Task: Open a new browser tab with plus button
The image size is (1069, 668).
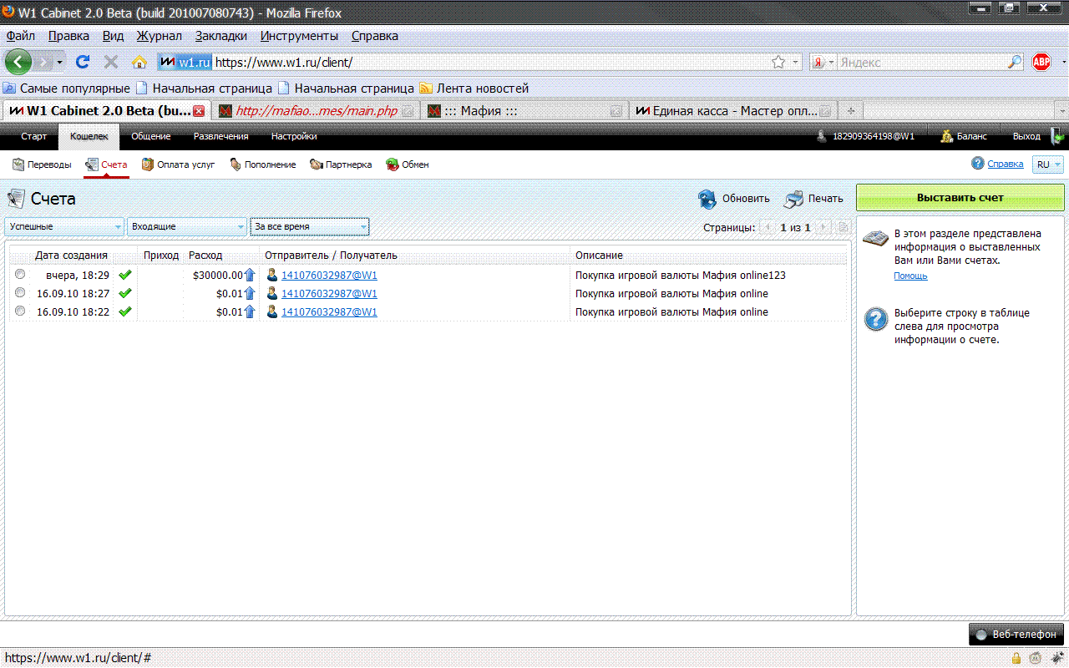Action: click(x=851, y=111)
